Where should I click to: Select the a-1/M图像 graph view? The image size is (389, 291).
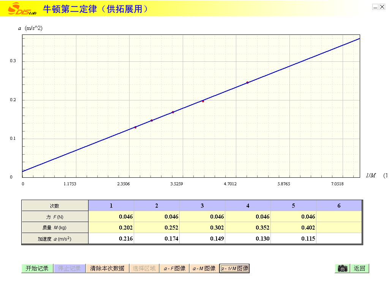(x=234, y=268)
